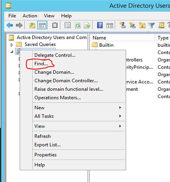Image resolution: width=170 pixels, height=182 pixels.
Task: Click the blue Back arrow toolbar icon
Action: pos(10,25)
